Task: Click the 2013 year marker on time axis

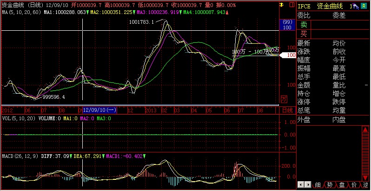Action: (151, 110)
